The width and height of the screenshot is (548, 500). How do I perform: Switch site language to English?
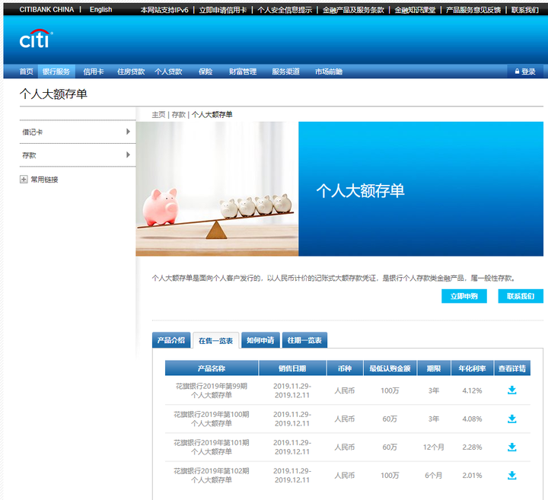[100, 9]
